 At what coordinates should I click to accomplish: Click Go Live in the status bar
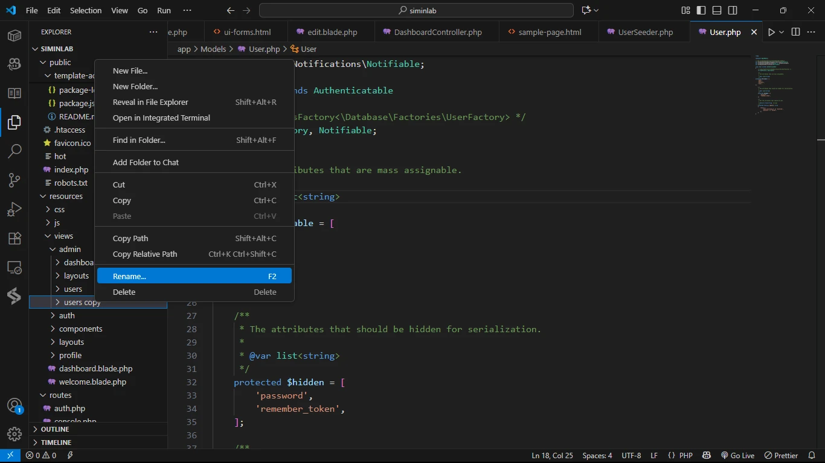pos(737,455)
